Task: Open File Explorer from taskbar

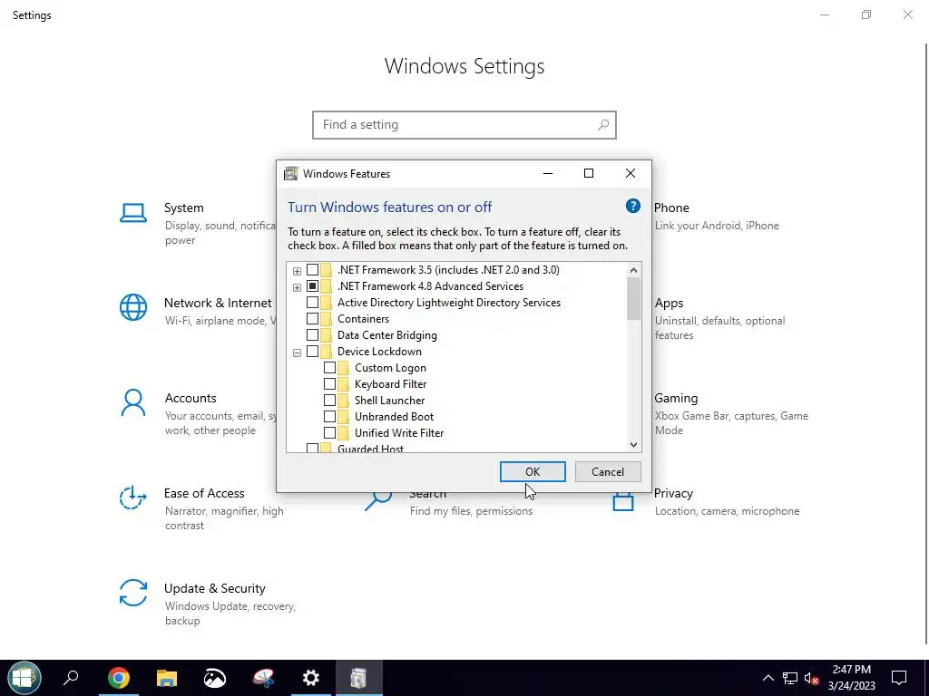Action: coord(167,678)
